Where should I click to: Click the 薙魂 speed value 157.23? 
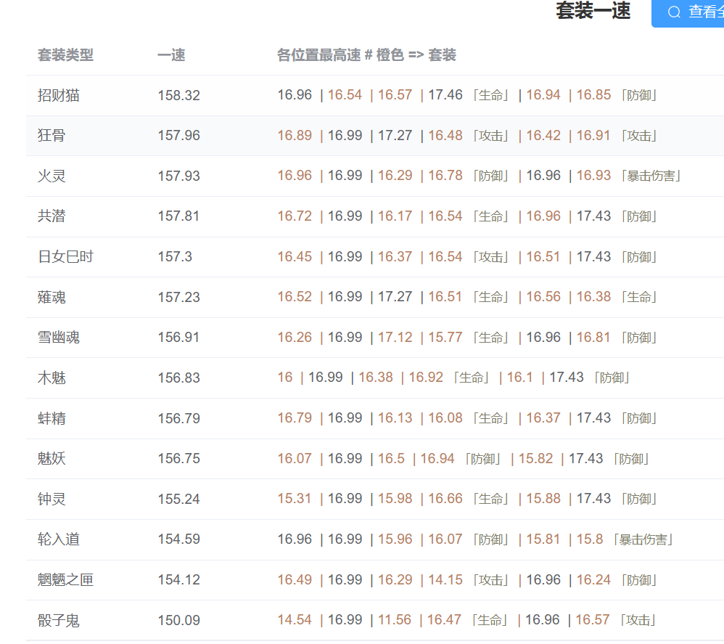tap(178, 297)
